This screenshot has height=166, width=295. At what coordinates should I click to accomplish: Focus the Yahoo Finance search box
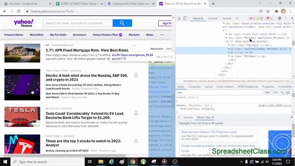pyautogui.click(x=78, y=23)
